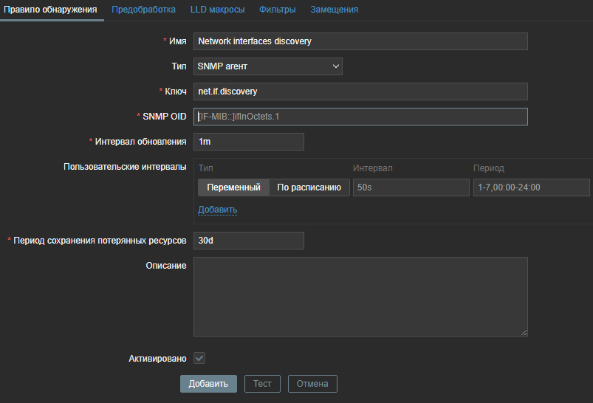
Task: Click the Добавить link under custom intervals
Action: [x=217, y=210]
